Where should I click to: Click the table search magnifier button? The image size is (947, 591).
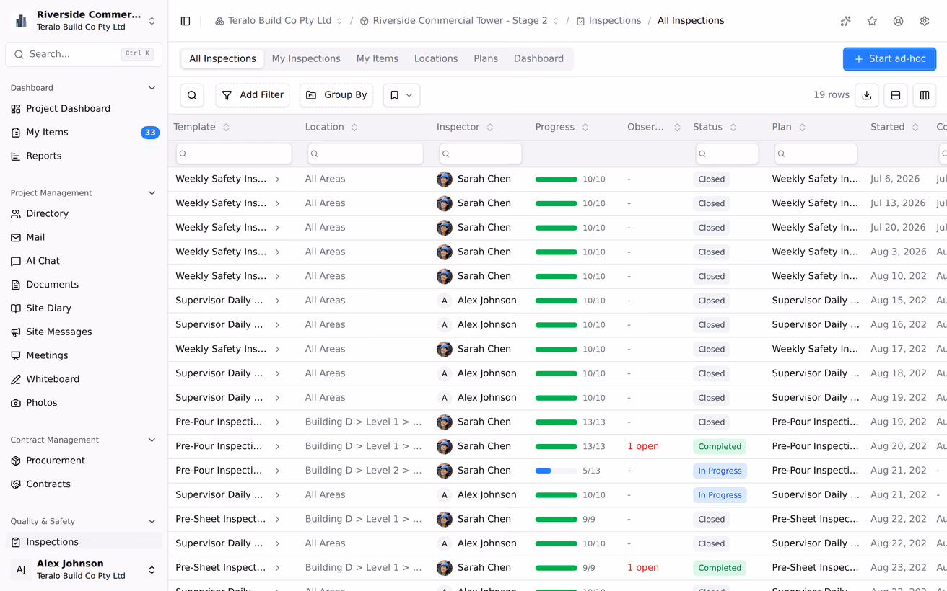192,95
